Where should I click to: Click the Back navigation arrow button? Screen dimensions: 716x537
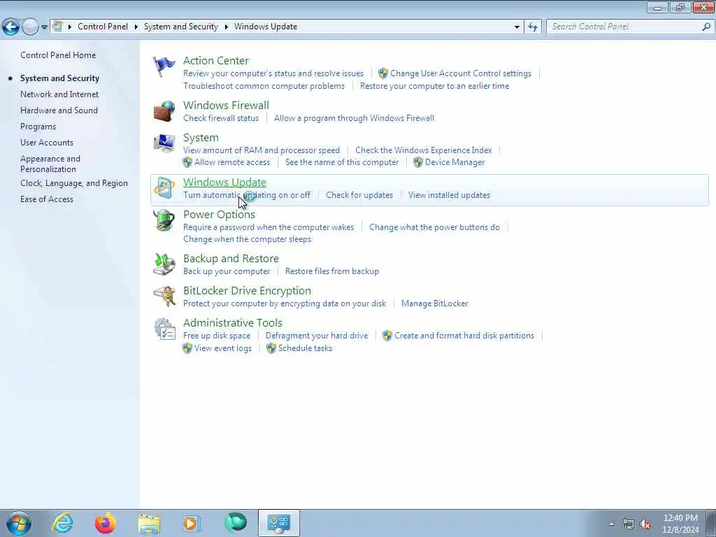11,27
